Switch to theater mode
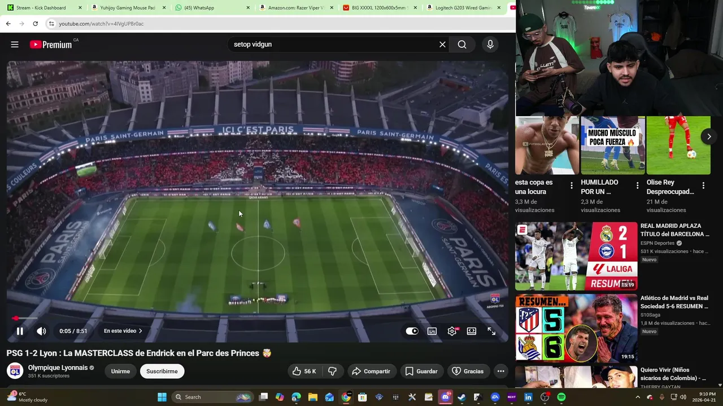Image resolution: width=723 pixels, height=406 pixels. (x=472, y=331)
